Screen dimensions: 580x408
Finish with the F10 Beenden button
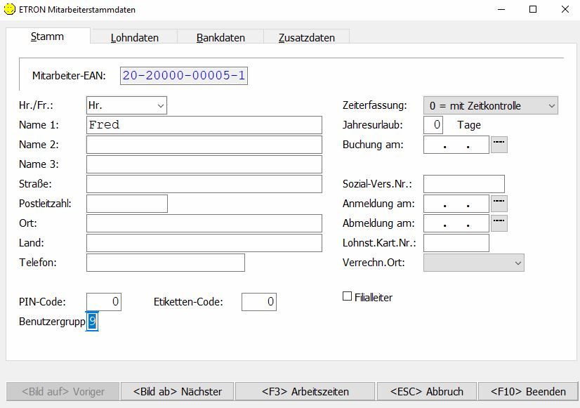pyautogui.click(x=527, y=391)
